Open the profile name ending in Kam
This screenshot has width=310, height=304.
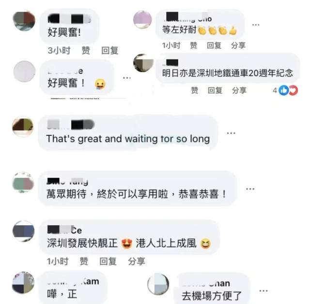[x=73, y=281]
